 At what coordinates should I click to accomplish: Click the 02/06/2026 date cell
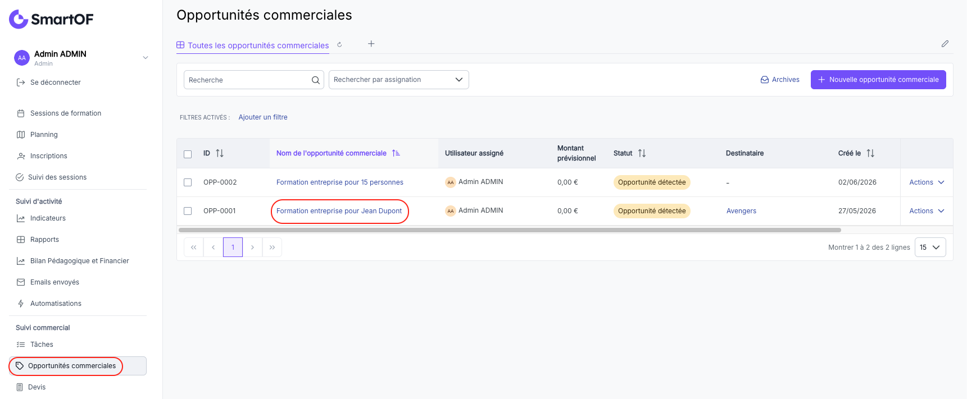click(857, 182)
